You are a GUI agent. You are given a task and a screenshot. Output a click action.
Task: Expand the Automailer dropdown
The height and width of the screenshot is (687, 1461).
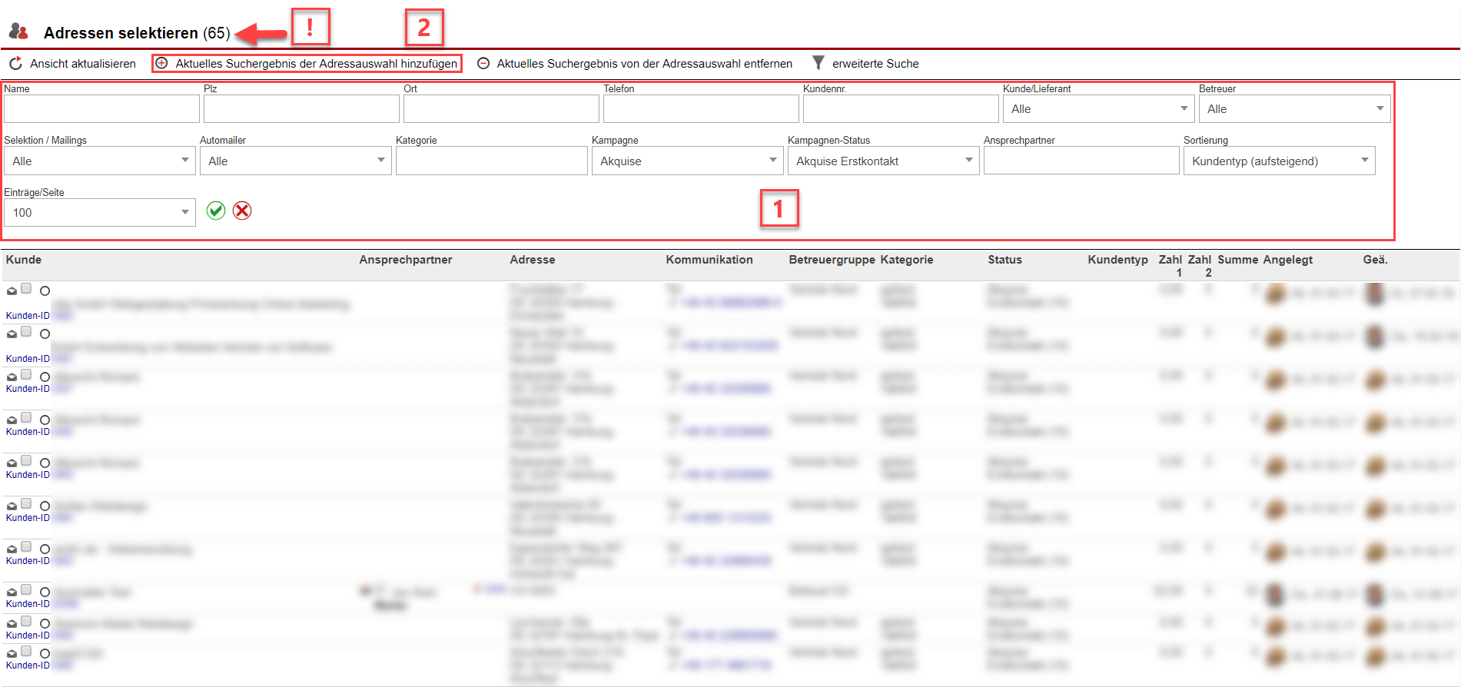coord(296,161)
